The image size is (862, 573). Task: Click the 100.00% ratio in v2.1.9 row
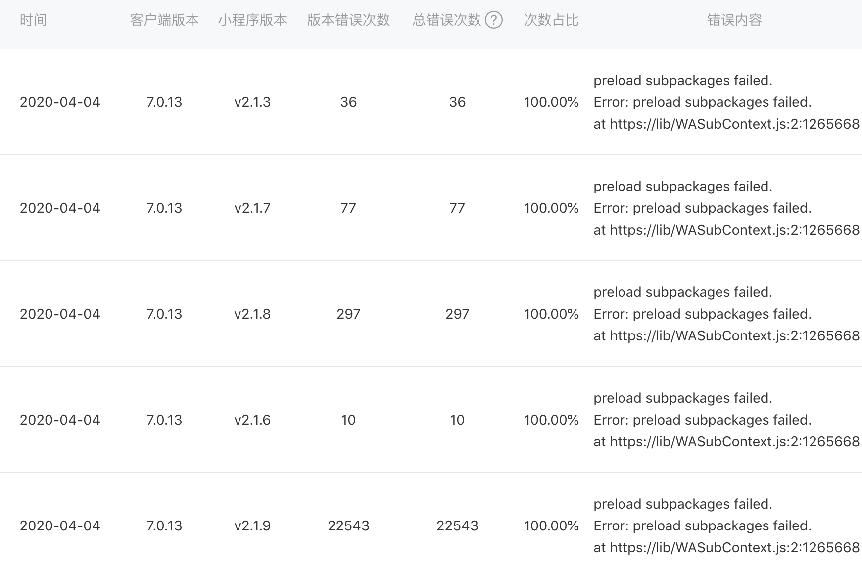click(551, 526)
